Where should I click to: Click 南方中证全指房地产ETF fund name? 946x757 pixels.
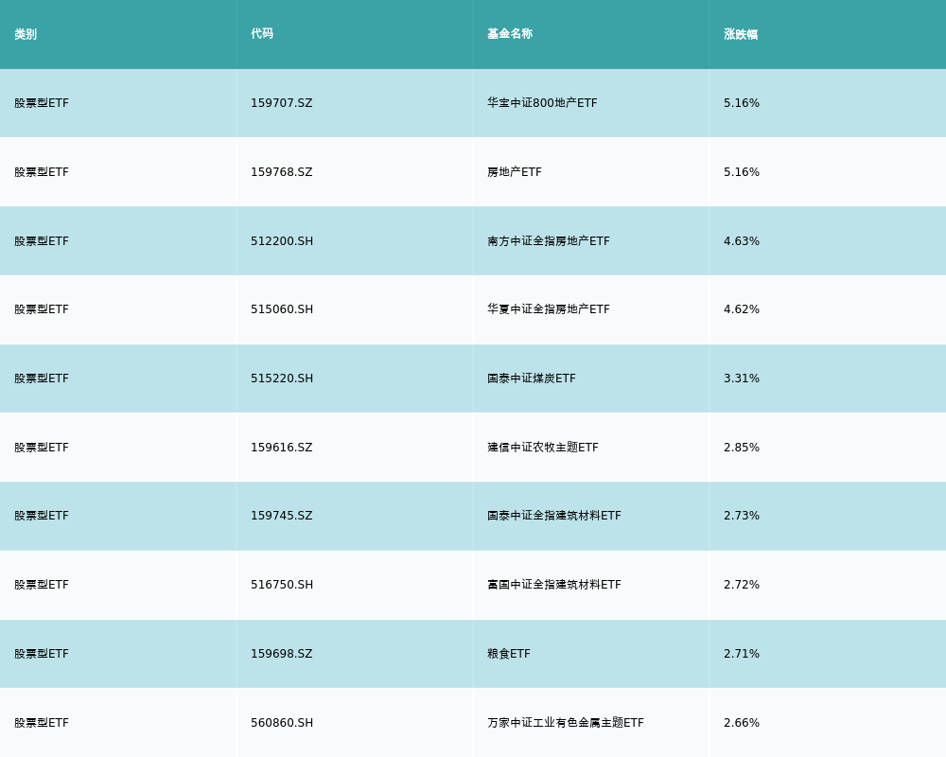coord(549,241)
